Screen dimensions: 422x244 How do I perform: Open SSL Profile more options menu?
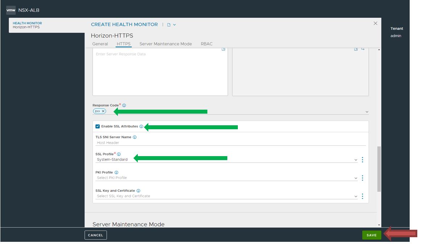pos(363,160)
